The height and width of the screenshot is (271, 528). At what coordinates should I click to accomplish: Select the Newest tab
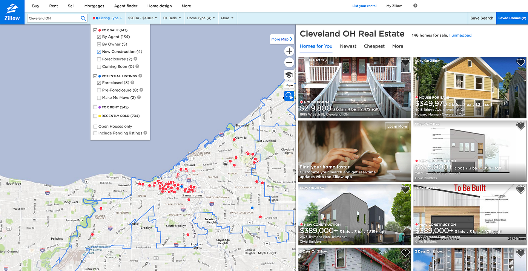(348, 46)
